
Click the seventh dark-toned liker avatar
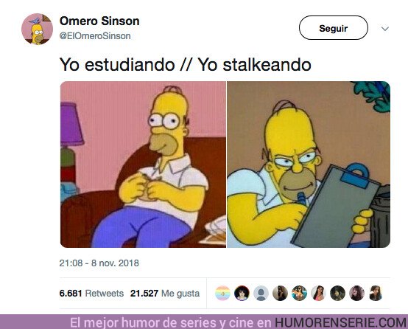337,293
